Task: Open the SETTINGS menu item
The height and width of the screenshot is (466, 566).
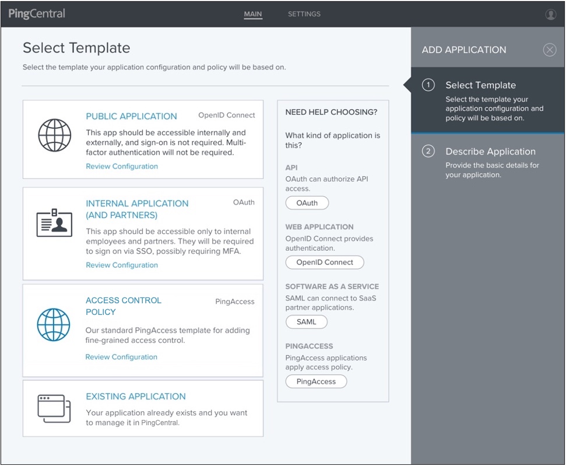Action: (304, 14)
